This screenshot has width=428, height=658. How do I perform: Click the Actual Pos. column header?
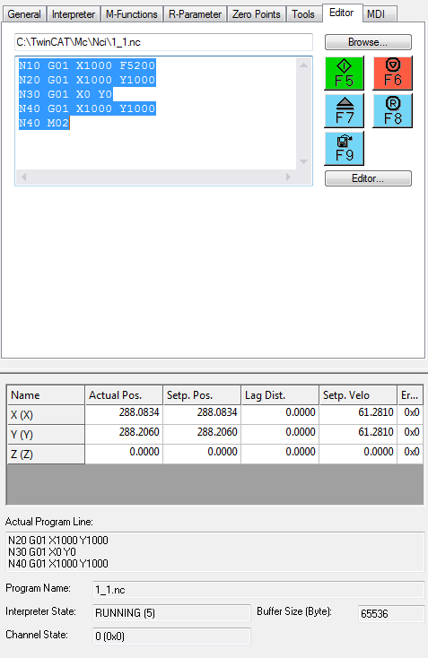(124, 395)
